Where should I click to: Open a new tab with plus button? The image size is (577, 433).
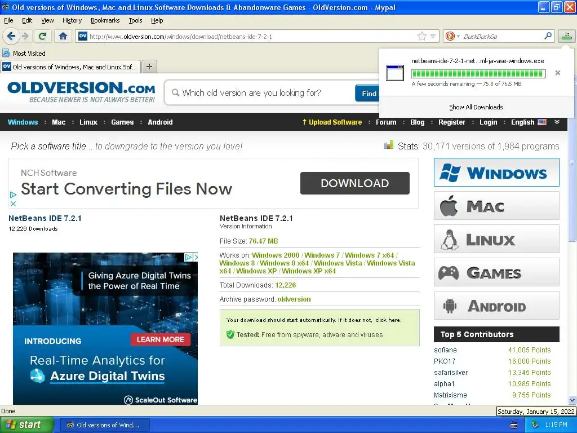pos(149,67)
